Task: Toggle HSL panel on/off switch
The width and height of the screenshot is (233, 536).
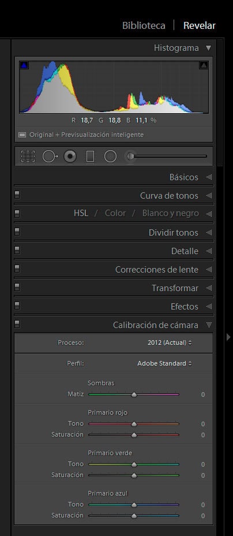Action: (x=17, y=214)
